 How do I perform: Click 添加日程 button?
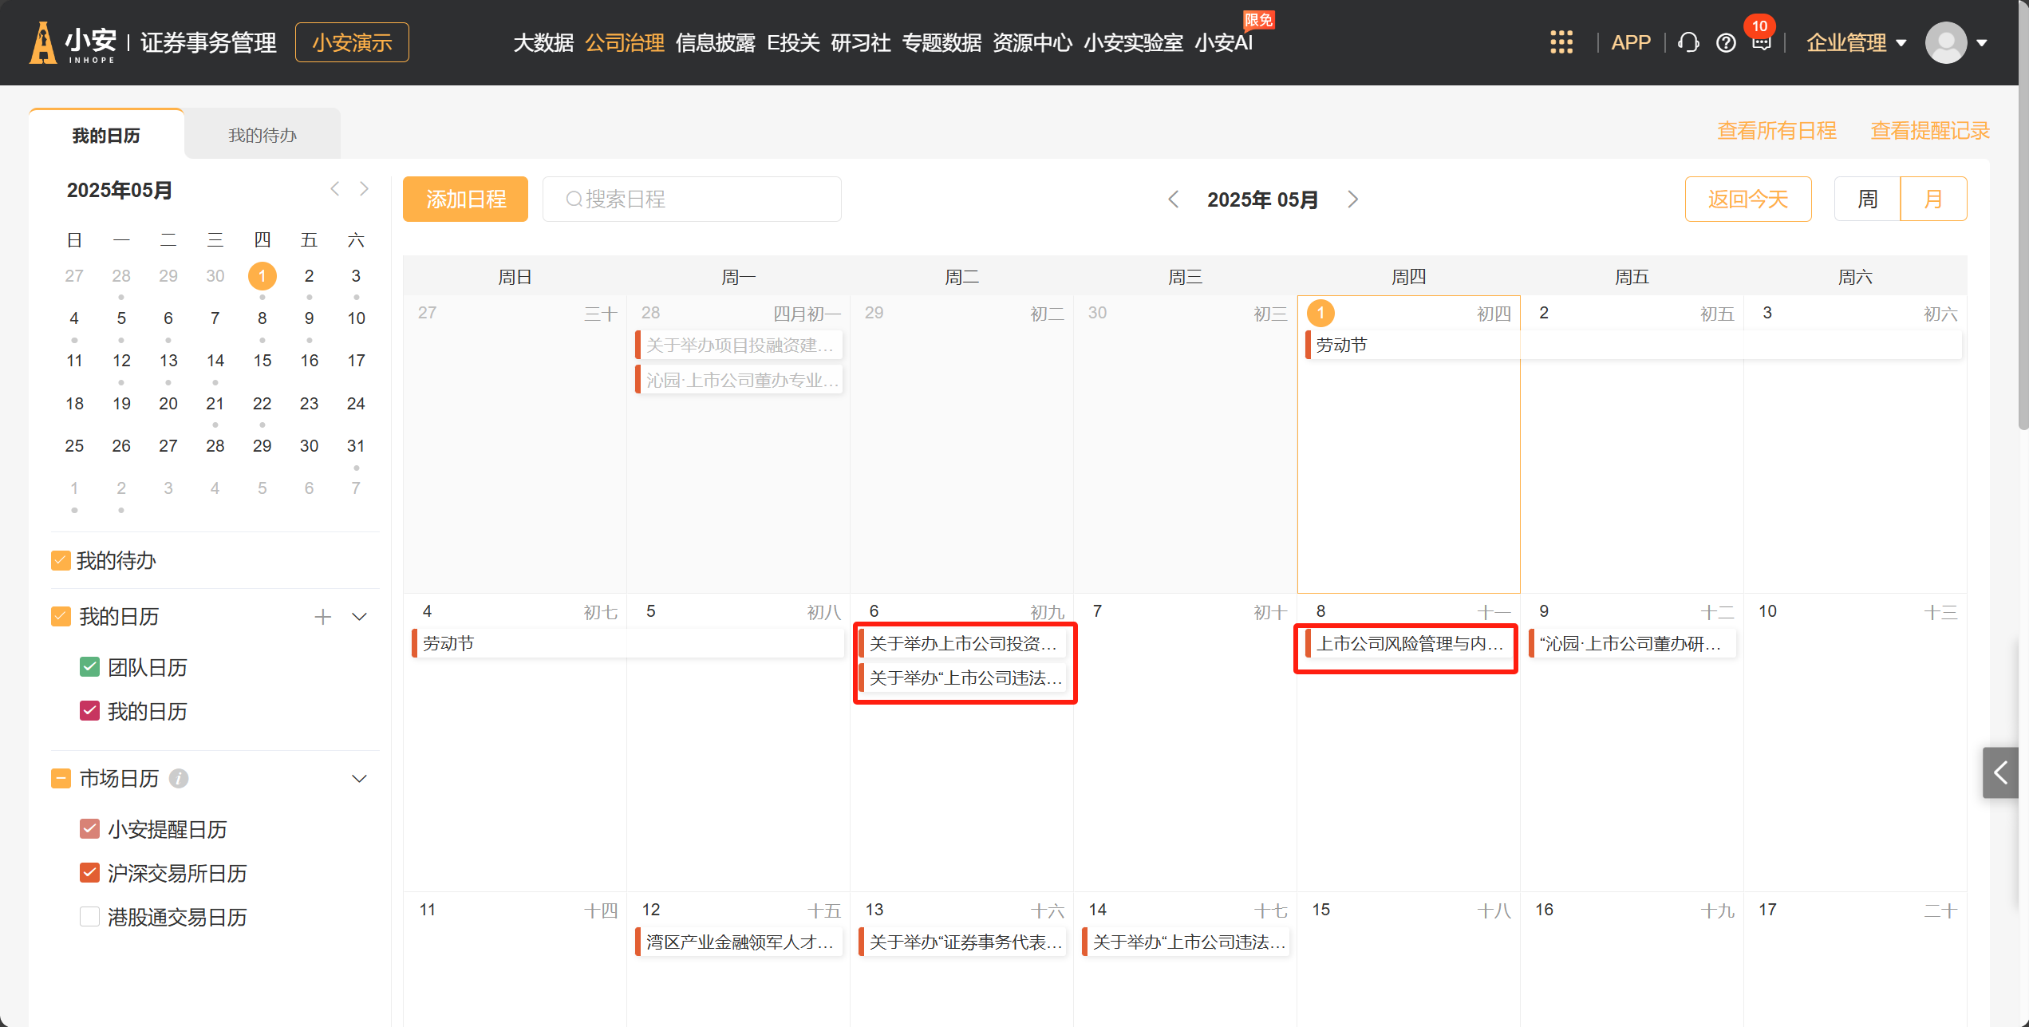465,199
